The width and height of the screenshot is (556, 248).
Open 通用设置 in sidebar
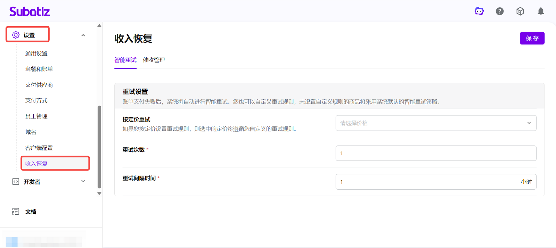[36, 53]
